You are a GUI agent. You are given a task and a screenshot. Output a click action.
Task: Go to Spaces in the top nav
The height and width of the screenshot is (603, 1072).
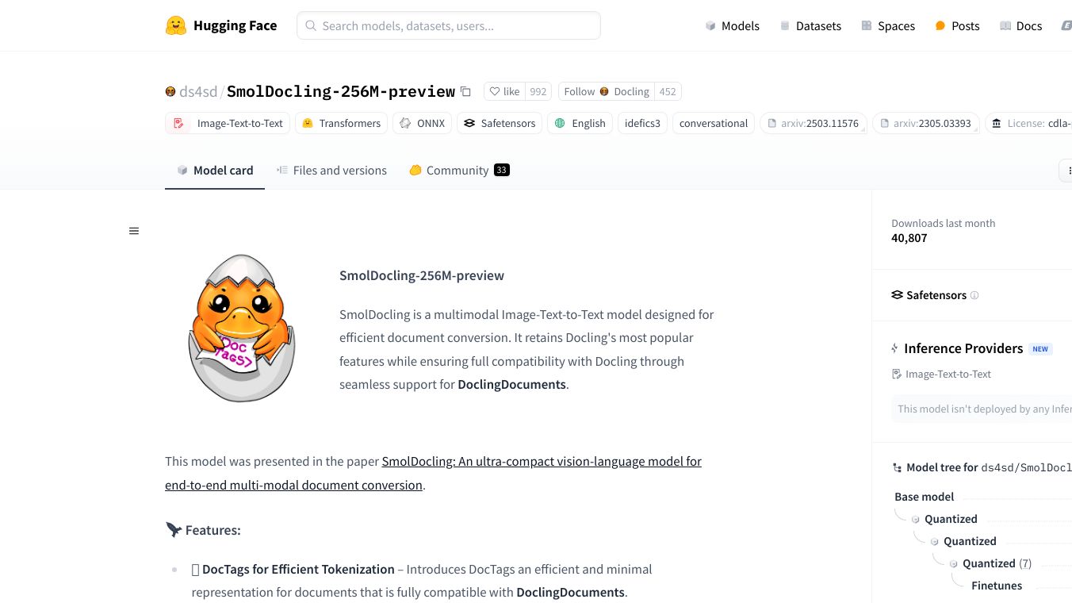(888, 26)
